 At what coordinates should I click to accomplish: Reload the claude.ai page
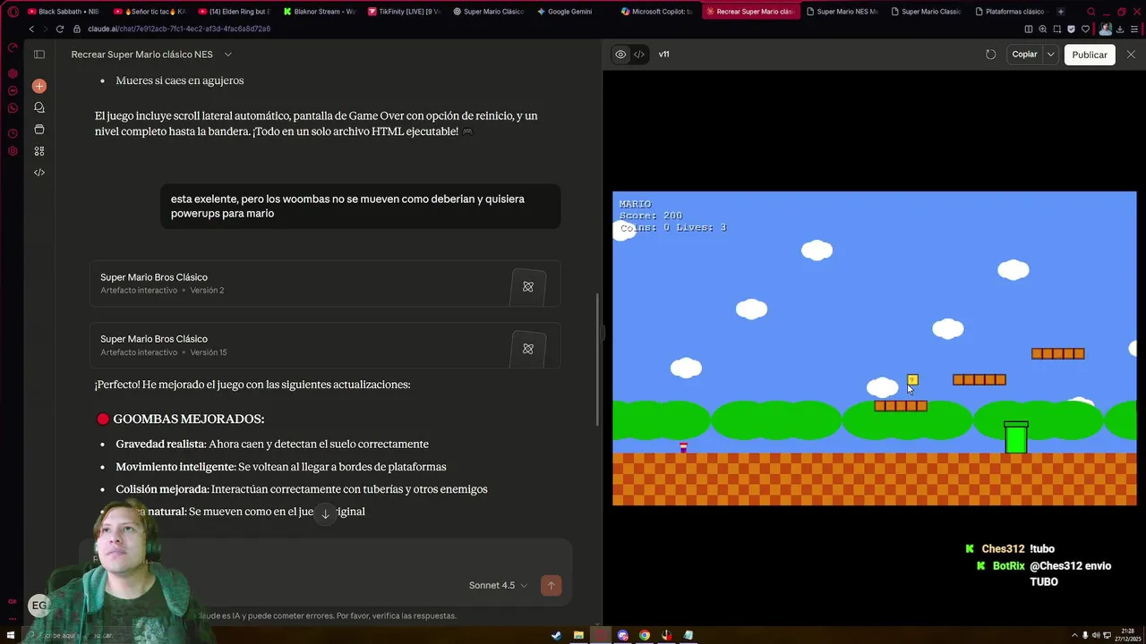pyautogui.click(x=60, y=29)
